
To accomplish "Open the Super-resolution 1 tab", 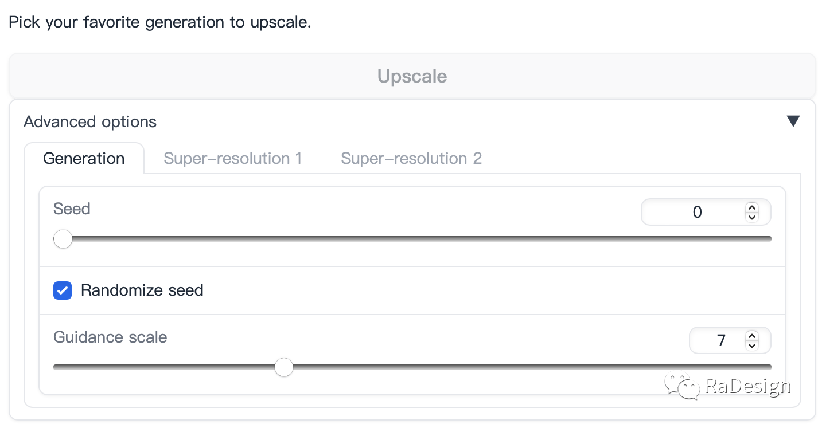I will tap(233, 158).
